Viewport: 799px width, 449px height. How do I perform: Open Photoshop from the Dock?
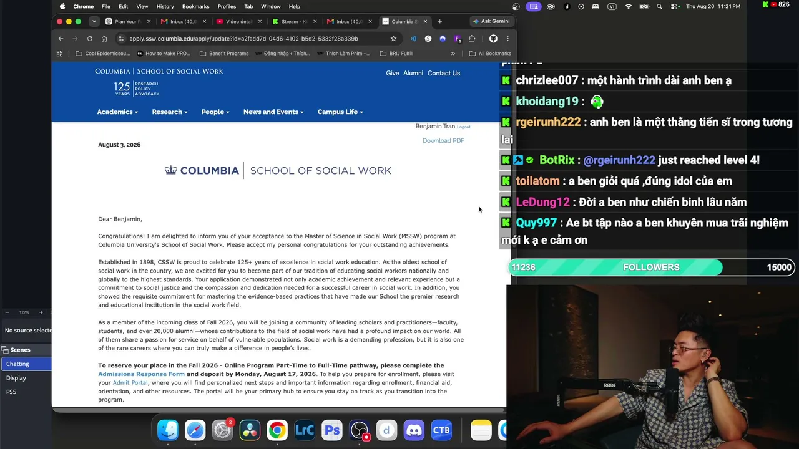tap(332, 430)
